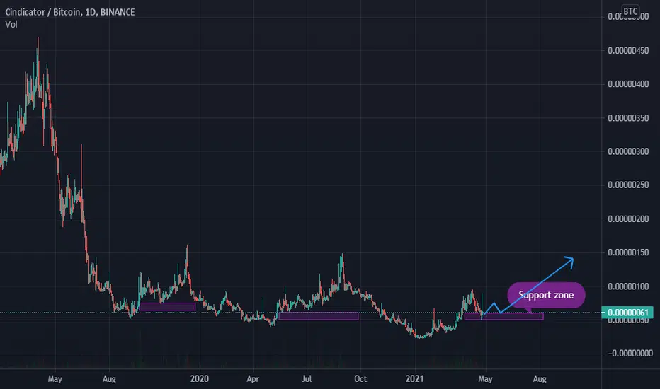This screenshot has width=660, height=389.
Task: Click the Vol indicator label
Action: coord(11,24)
